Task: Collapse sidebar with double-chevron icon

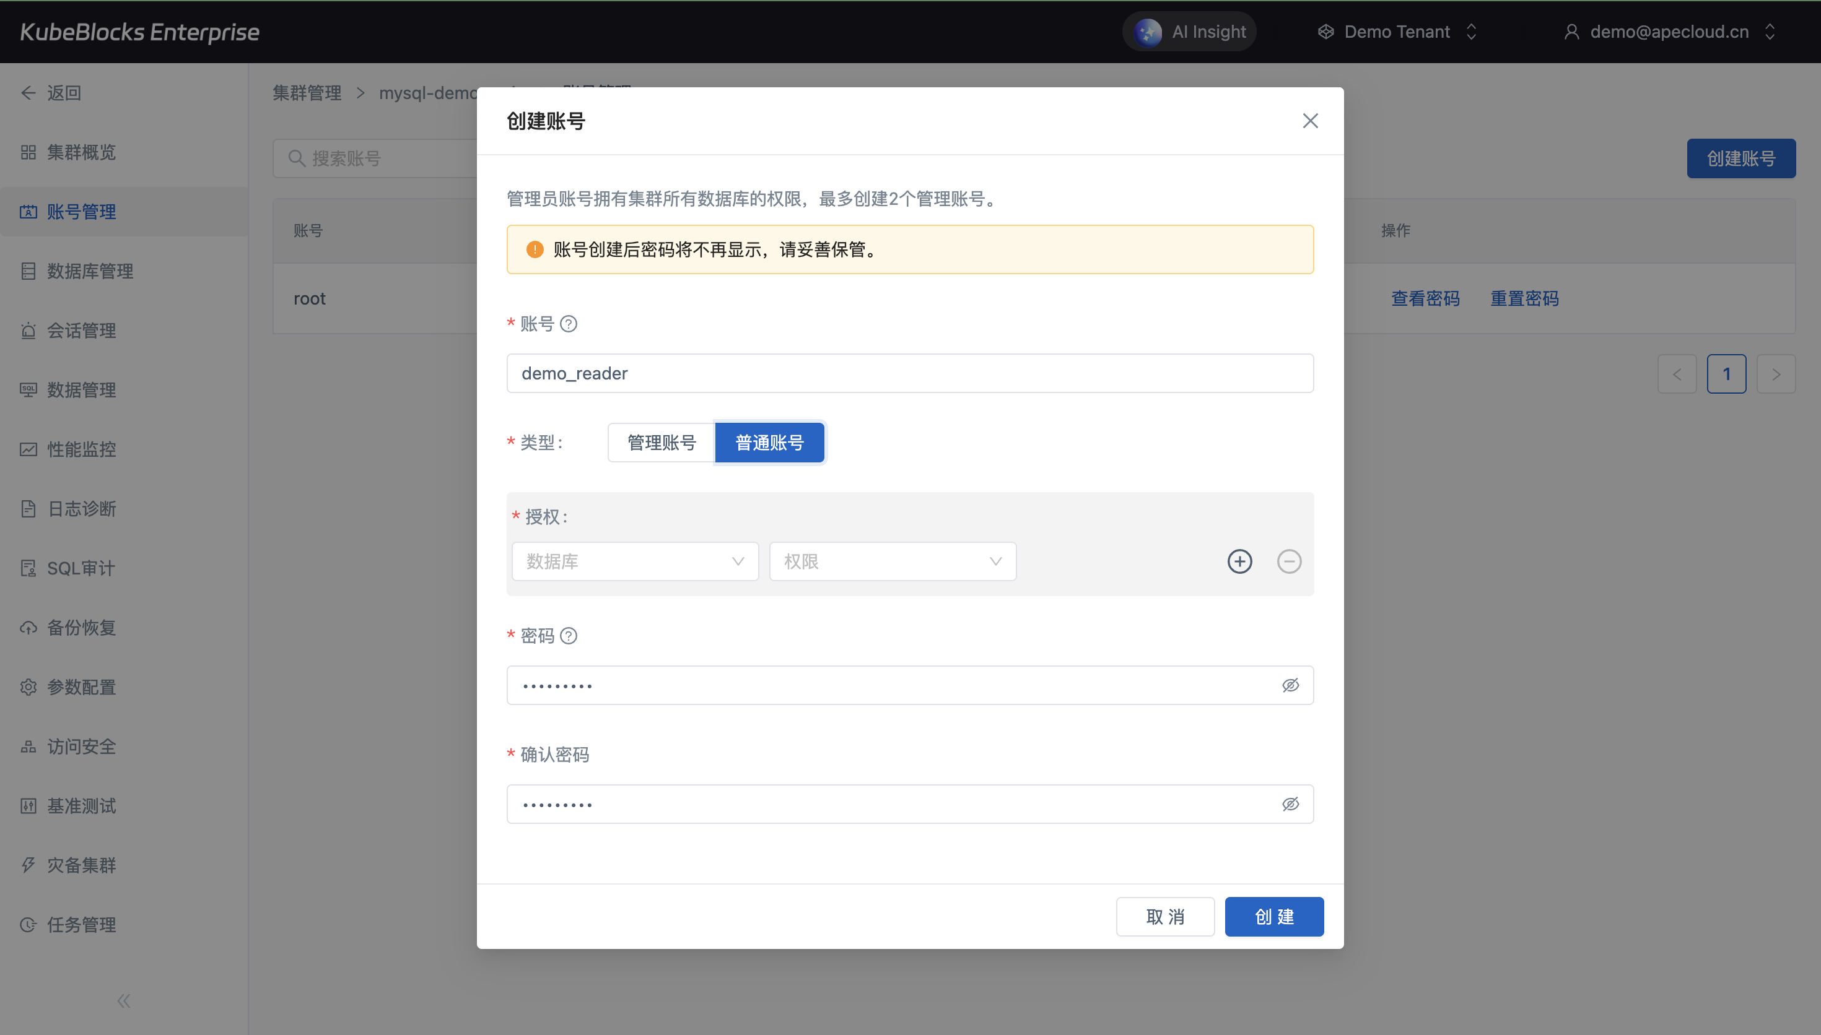Action: [124, 1001]
